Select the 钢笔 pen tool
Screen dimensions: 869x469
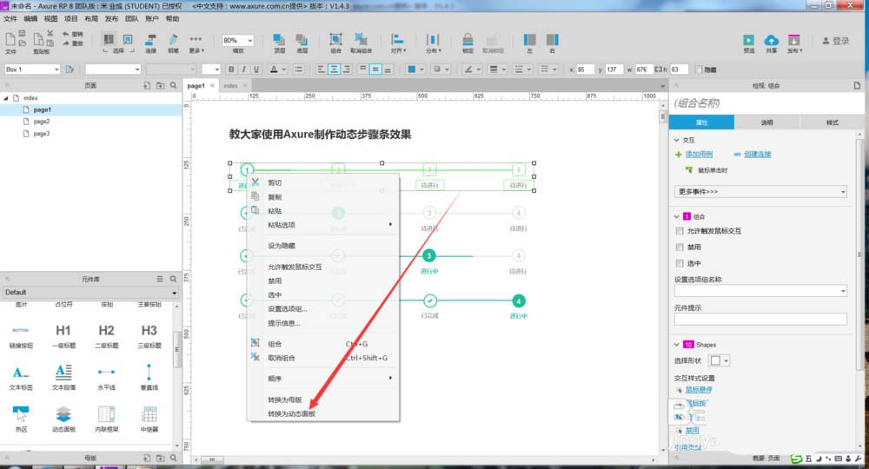tap(173, 40)
